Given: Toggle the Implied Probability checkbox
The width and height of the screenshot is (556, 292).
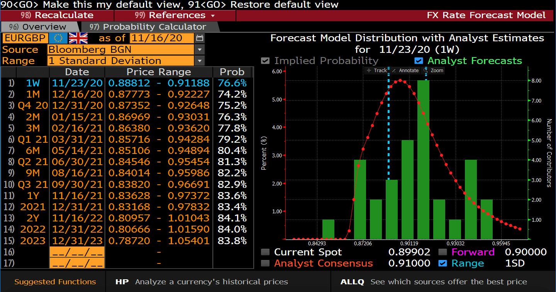Looking at the screenshot, I should (x=265, y=61).
